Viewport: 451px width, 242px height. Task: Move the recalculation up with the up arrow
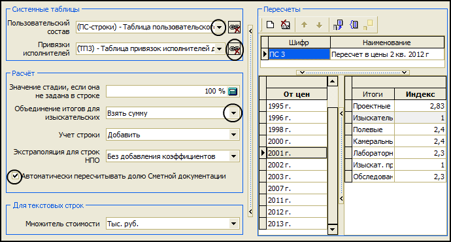pos(304,25)
